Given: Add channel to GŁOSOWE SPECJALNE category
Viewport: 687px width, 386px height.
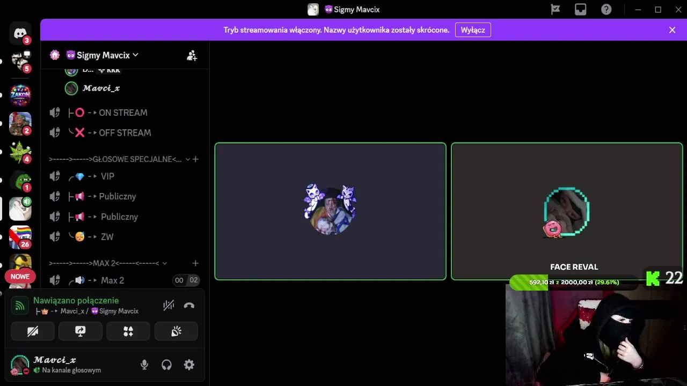Looking at the screenshot, I should point(195,159).
